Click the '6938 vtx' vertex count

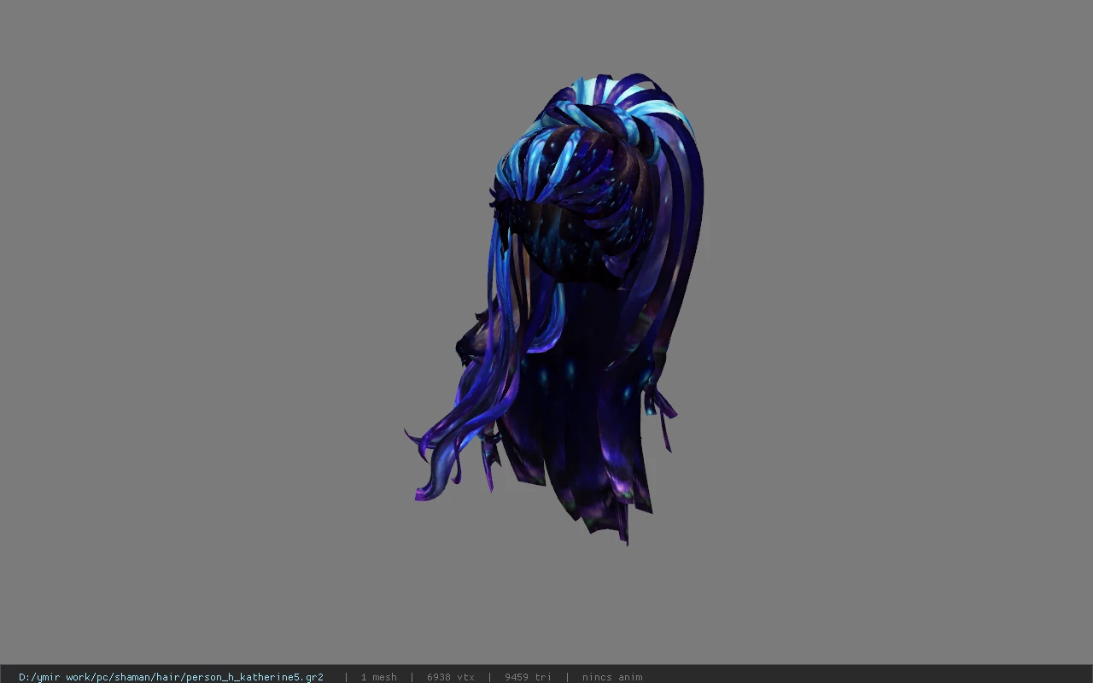coord(451,677)
